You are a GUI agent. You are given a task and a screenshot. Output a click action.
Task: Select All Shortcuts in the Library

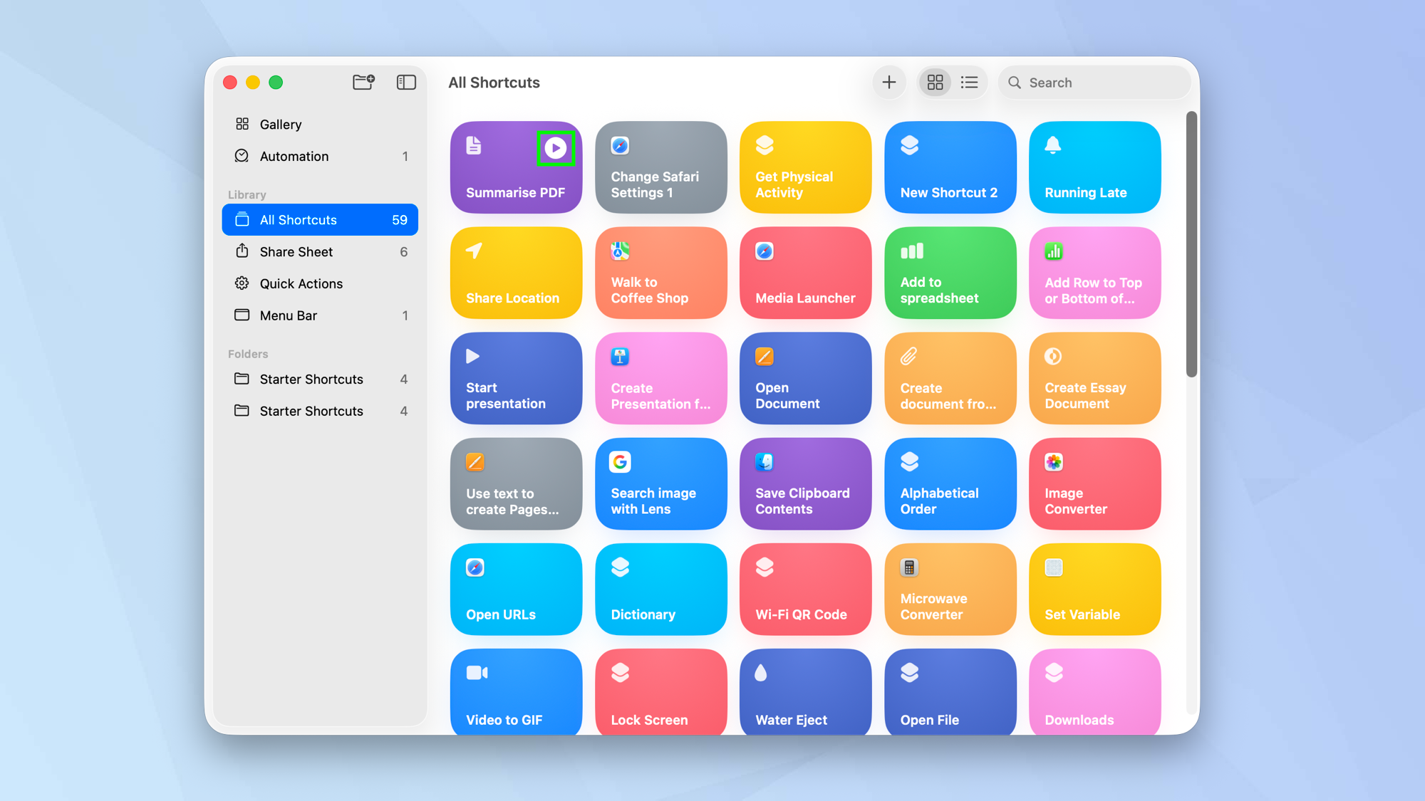[299, 219]
